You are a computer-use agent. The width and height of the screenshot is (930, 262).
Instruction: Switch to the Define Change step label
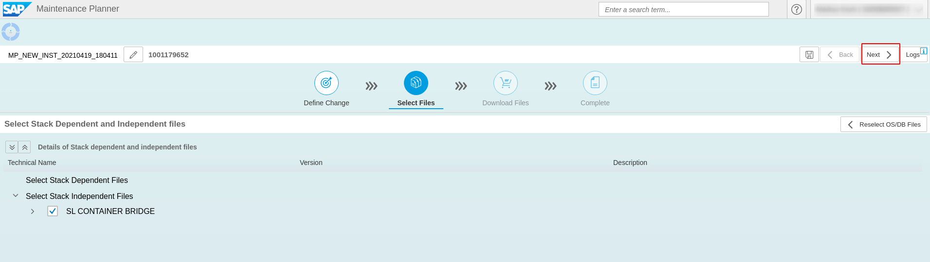[x=327, y=103]
